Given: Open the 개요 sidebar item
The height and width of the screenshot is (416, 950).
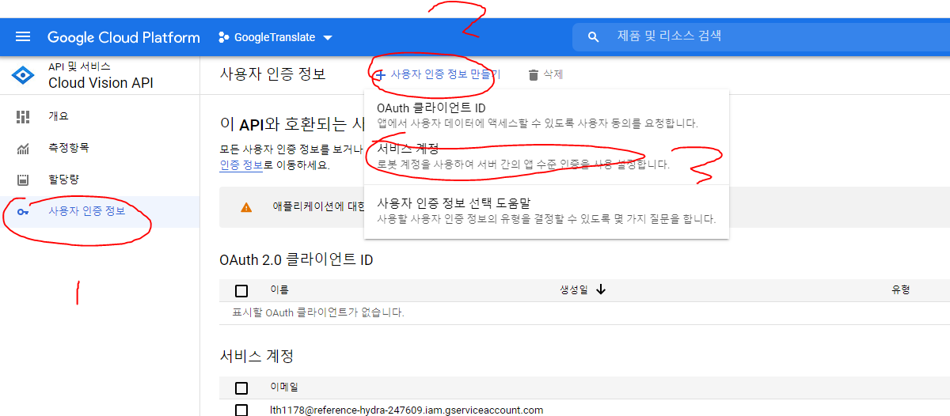Looking at the screenshot, I should point(100,116).
